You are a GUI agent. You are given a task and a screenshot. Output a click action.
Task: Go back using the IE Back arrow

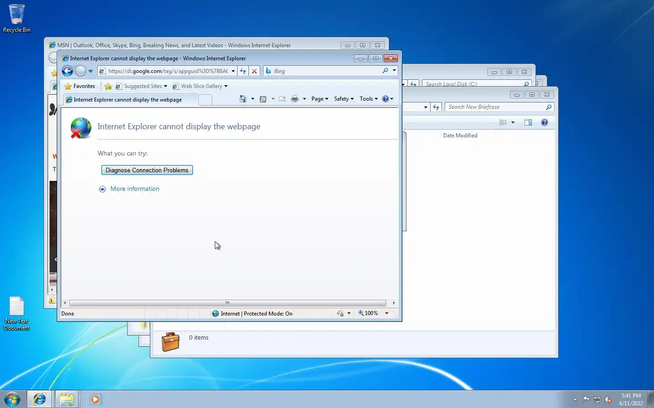(x=67, y=71)
